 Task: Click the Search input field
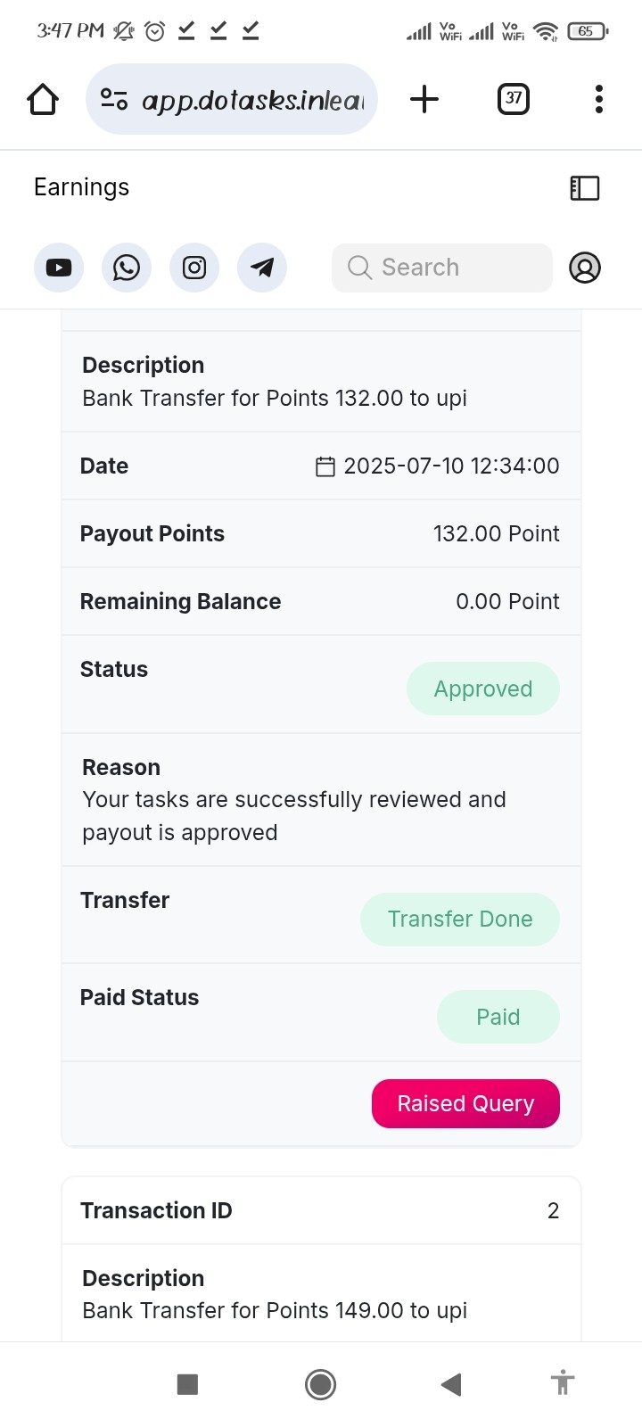pyautogui.click(x=442, y=268)
